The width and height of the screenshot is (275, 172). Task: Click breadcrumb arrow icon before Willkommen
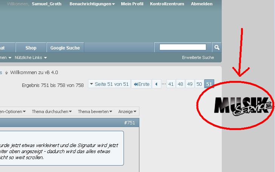(6, 73)
